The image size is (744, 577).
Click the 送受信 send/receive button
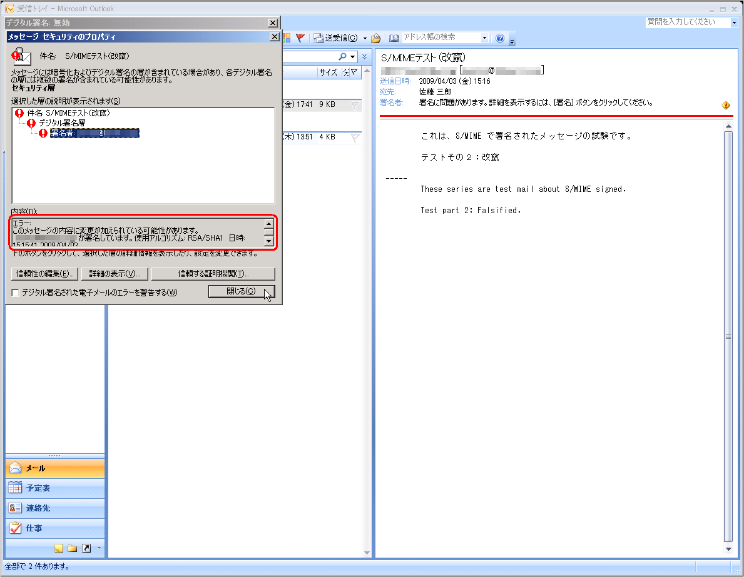(x=336, y=38)
